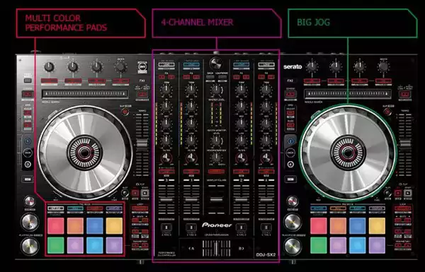Click the right deck tempo slider handle
This screenshot has width=425, height=272.
[405, 143]
